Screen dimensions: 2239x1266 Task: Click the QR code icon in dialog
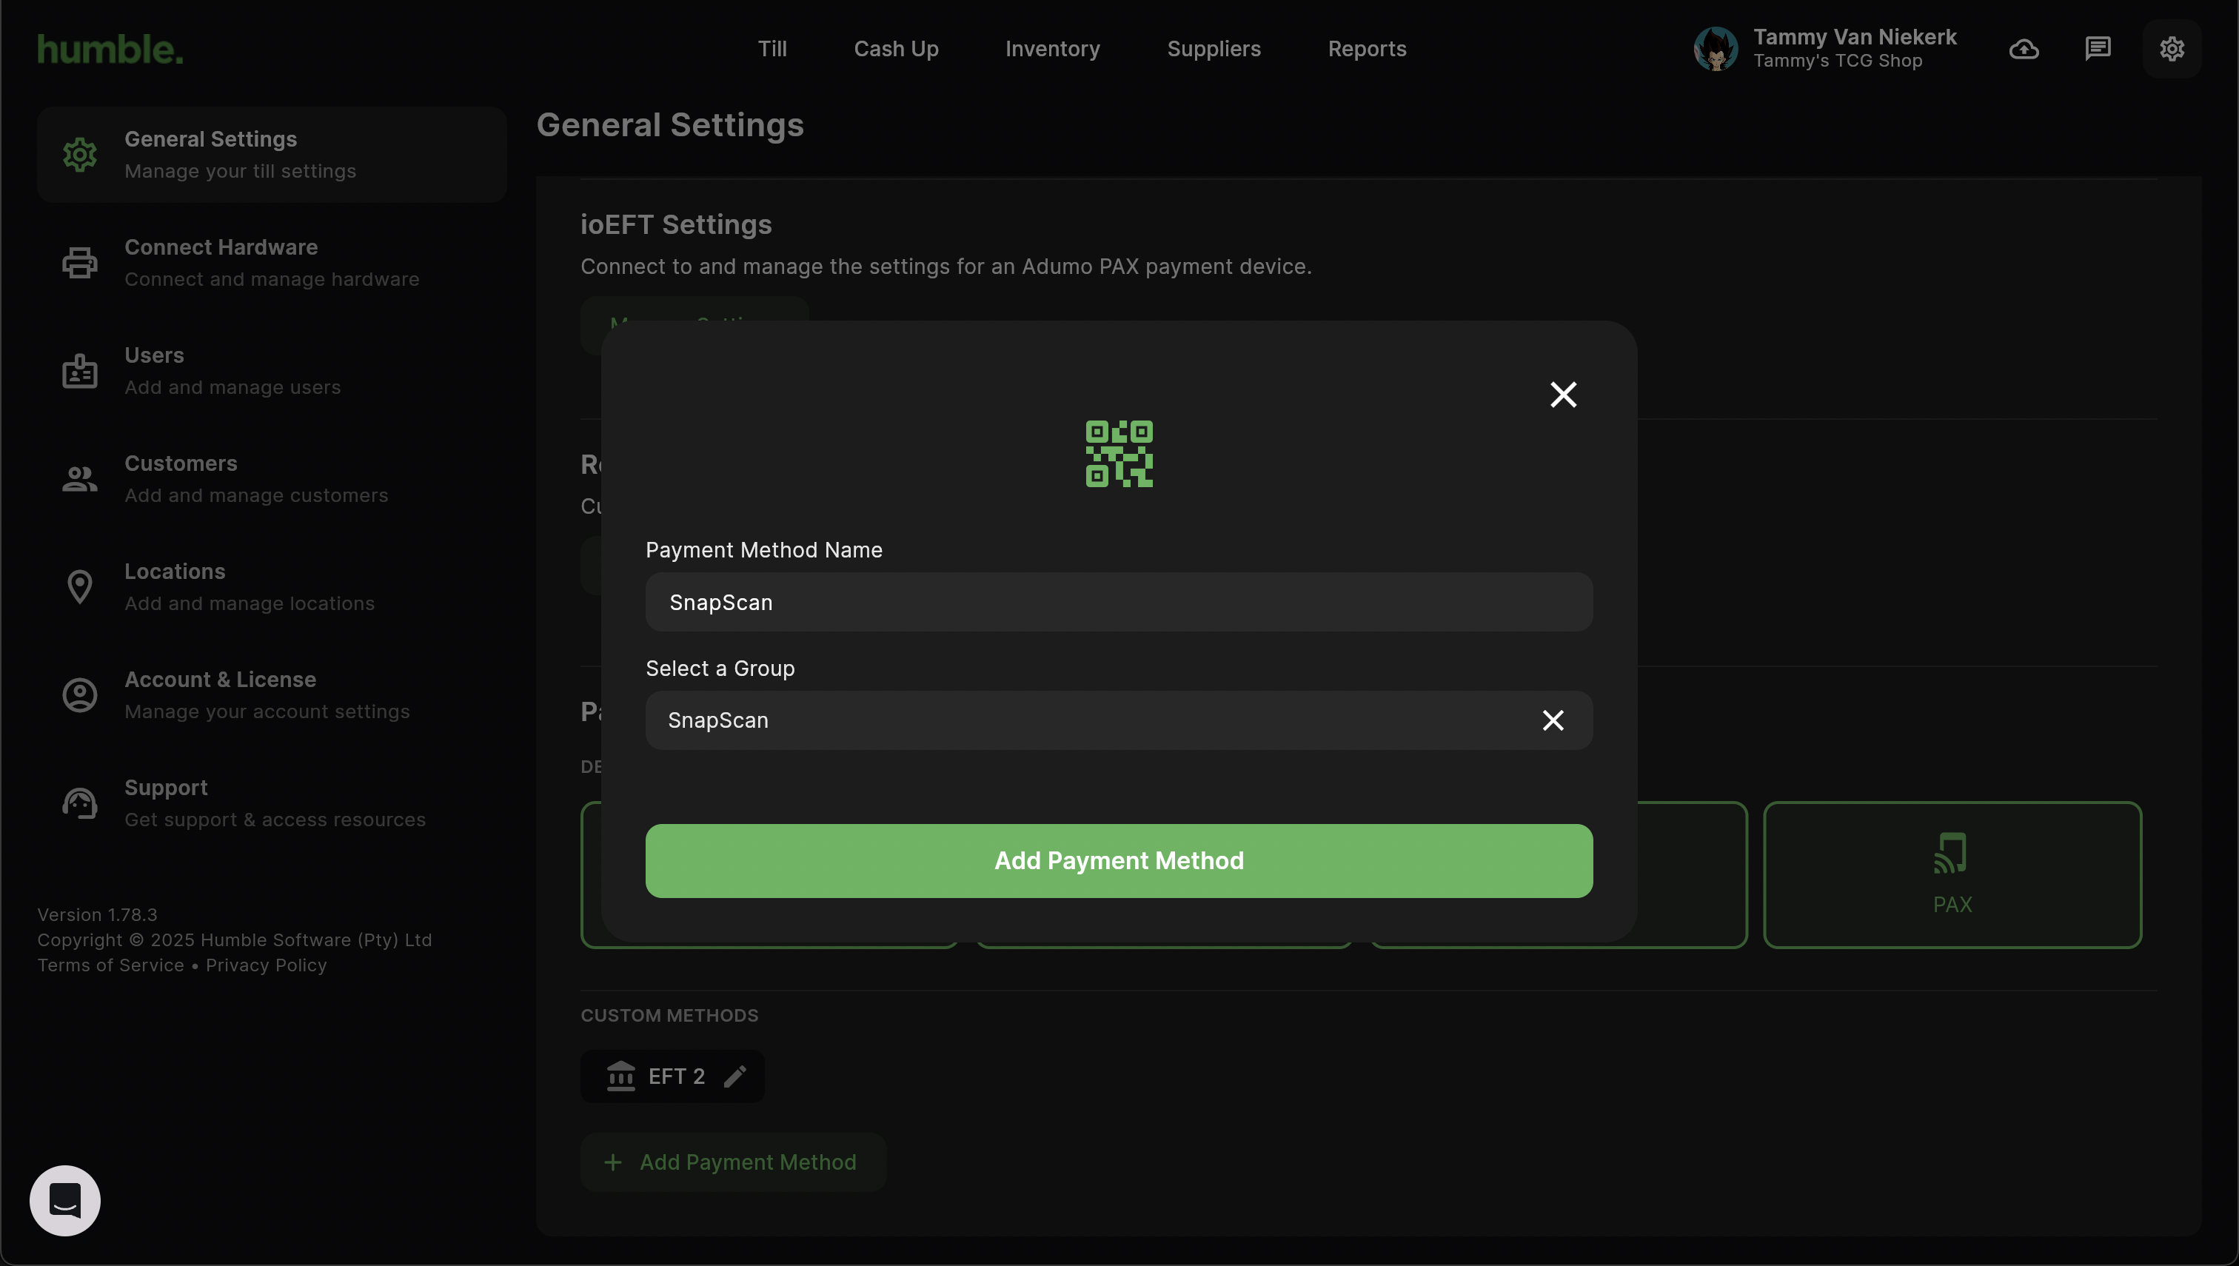1118,454
